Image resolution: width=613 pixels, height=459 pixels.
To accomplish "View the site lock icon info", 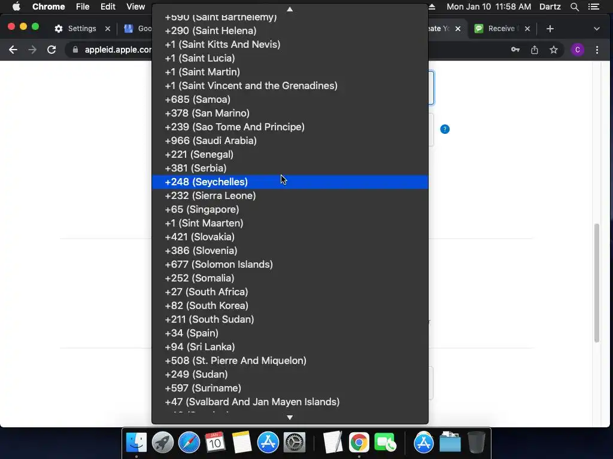I will tap(75, 50).
